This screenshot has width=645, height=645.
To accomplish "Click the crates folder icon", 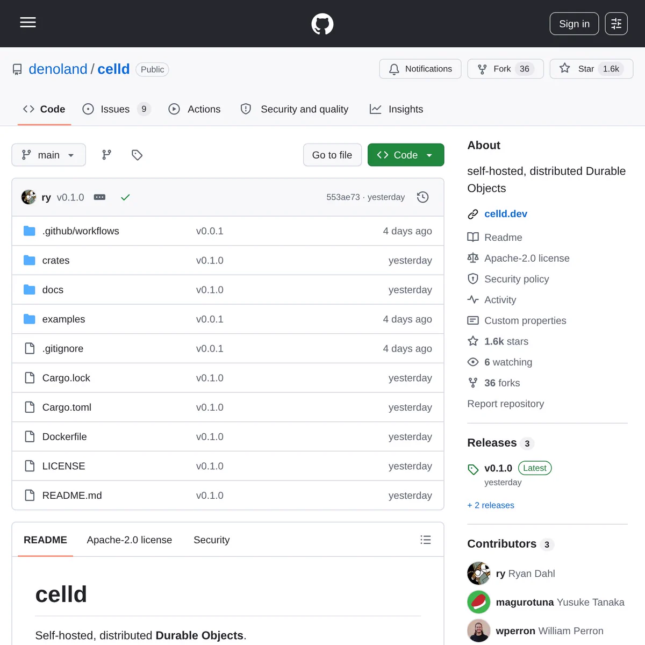I will pyautogui.click(x=30, y=260).
